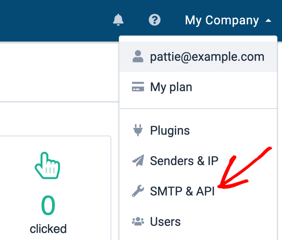Open notifications via the bell icon
This screenshot has height=240, width=282.
click(118, 20)
